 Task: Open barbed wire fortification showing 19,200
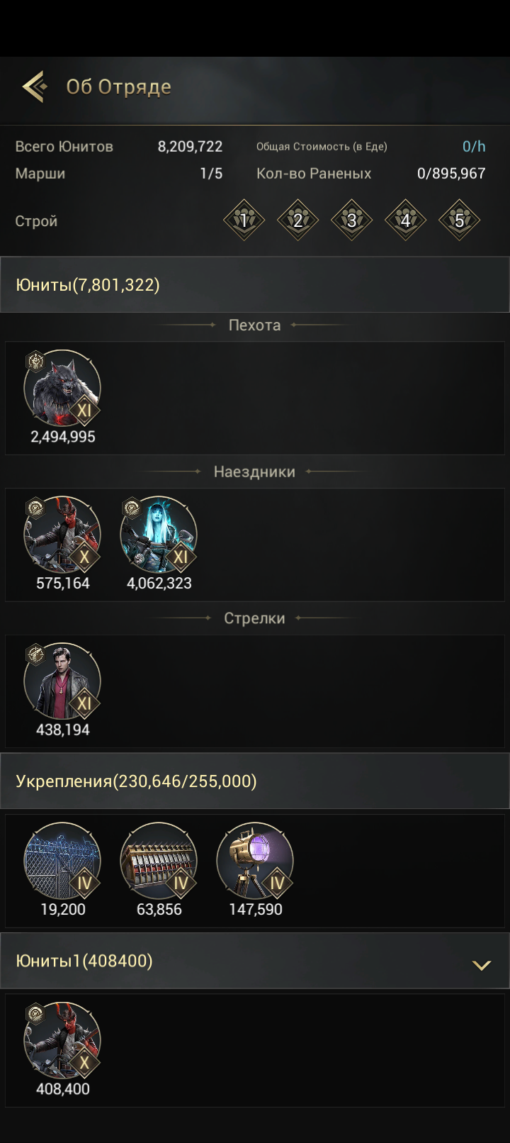click(x=62, y=862)
